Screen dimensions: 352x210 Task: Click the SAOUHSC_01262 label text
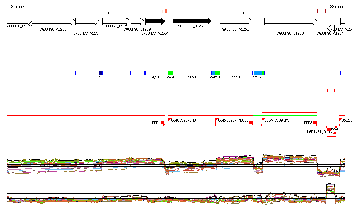[236, 30]
